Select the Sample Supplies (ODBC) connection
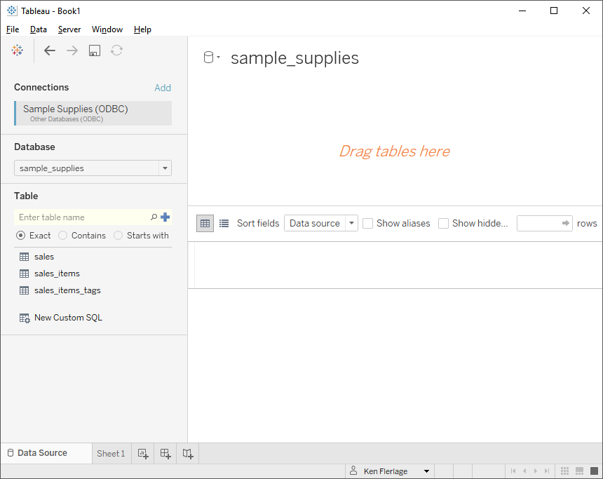603x479 pixels. (93, 113)
